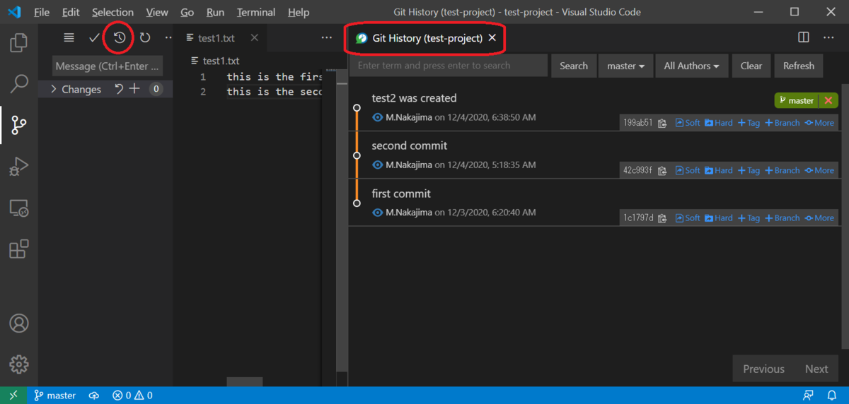Open the Run menu
The height and width of the screenshot is (404, 849).
coord(215,12)
